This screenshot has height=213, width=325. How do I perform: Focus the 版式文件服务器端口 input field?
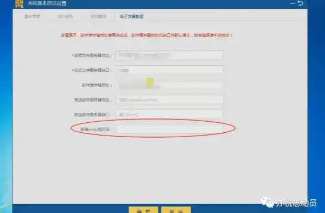click(x=169, y=70)
